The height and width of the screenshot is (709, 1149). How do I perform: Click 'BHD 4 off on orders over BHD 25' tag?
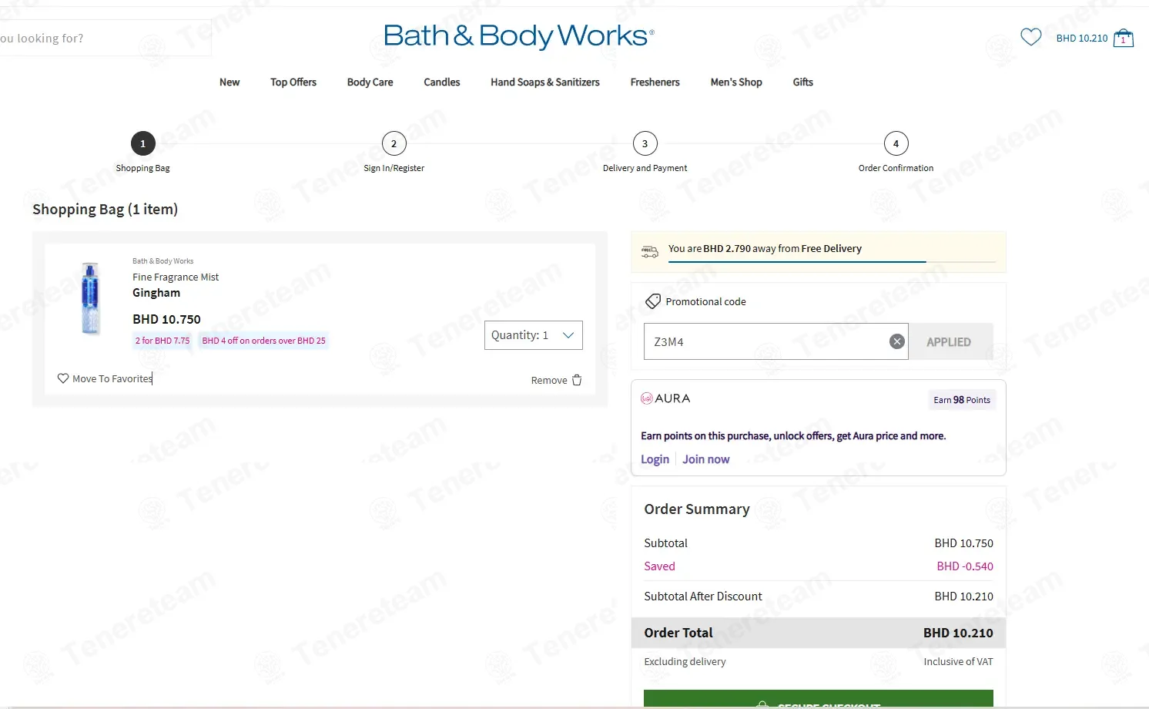pyautogui.click(x=263, y=341)
